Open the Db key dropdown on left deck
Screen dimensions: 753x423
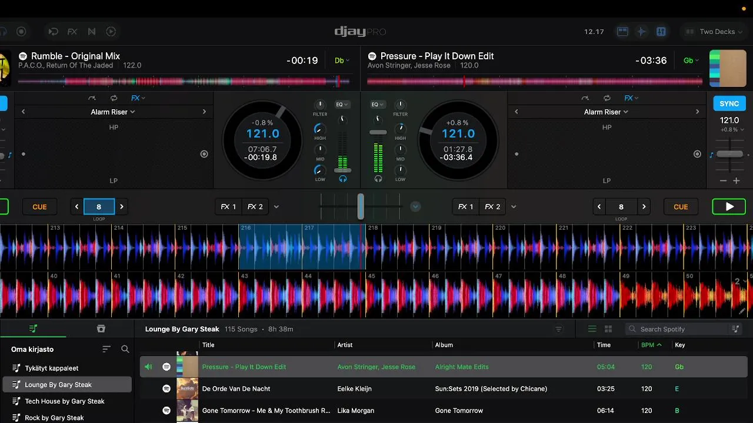[x=342, y=61]
